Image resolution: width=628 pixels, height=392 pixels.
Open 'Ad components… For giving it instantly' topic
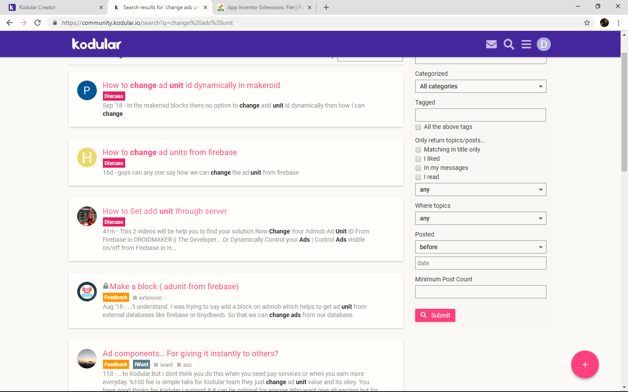191,354
